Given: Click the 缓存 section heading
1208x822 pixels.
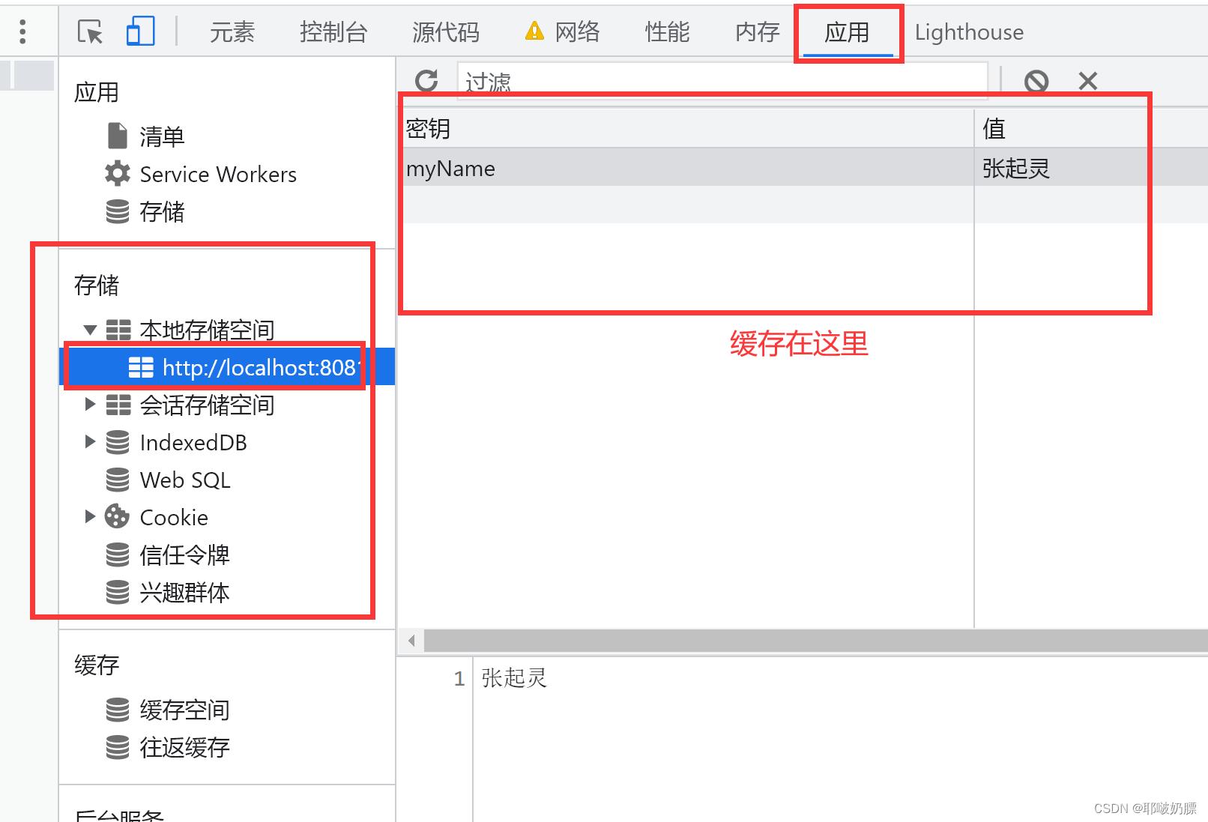Looking at the screenshot, I should click(x=97, y=665).
